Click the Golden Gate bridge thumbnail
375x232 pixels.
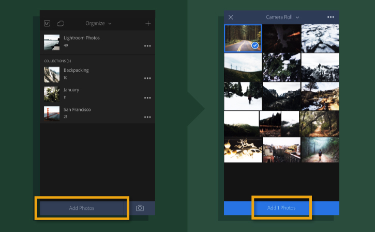point(52,113)
